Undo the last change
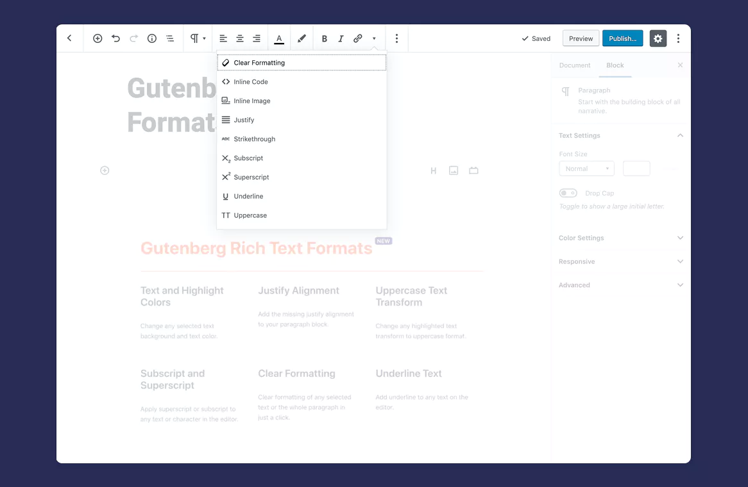 pos(115,38)
